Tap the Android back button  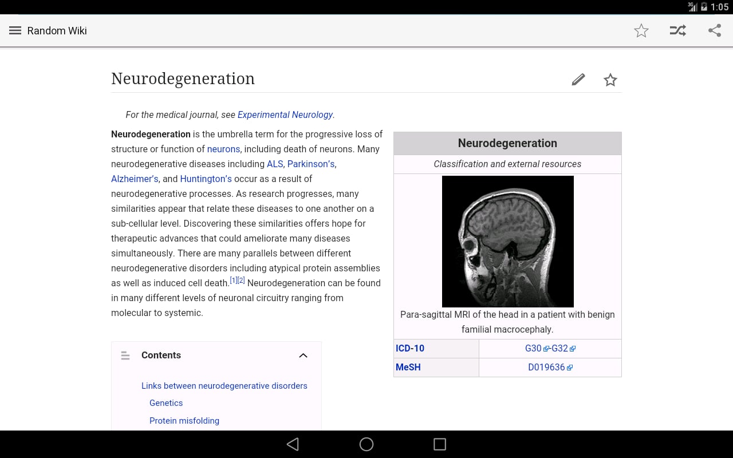pyautogui.click(x=293, y=444)
